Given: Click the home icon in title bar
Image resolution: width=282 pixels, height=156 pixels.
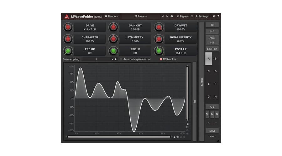Looking at the screenshot, I should [x=214, y=16].
